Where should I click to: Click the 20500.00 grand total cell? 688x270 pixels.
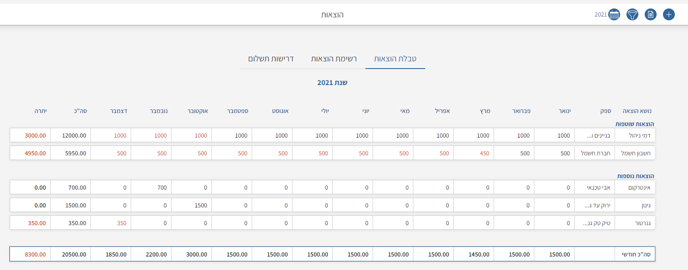[x=74, y=254]
